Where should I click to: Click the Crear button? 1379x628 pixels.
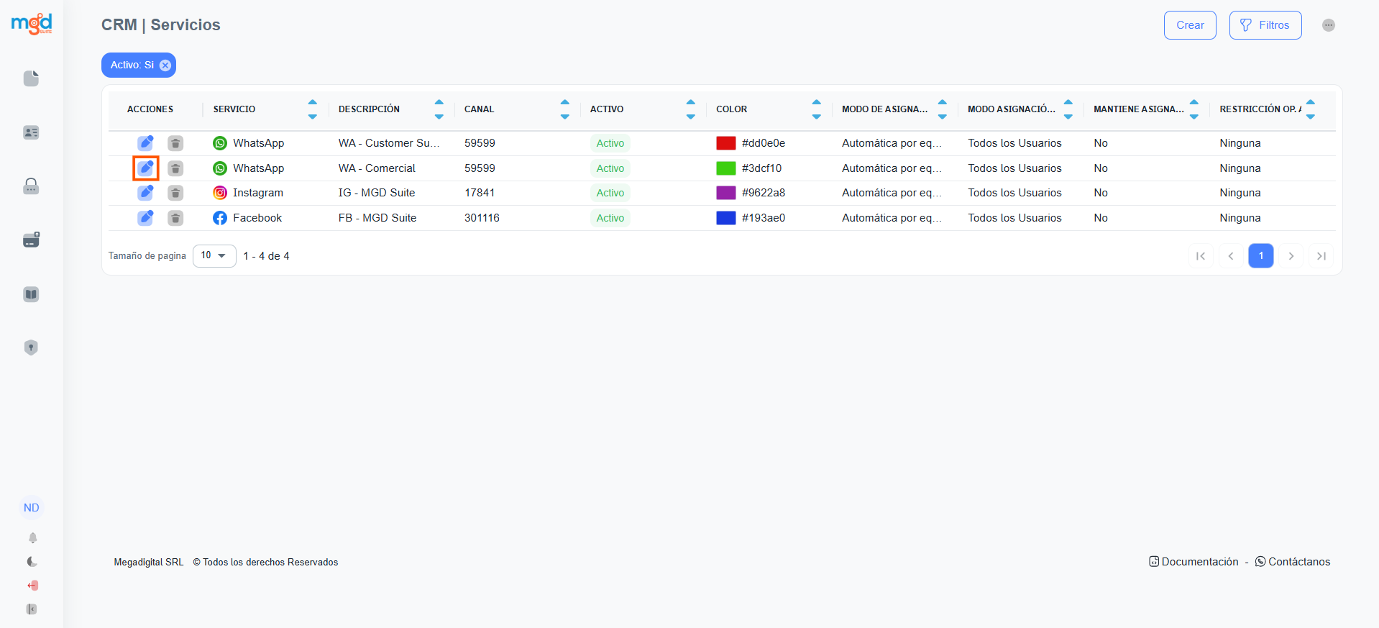1189,25
